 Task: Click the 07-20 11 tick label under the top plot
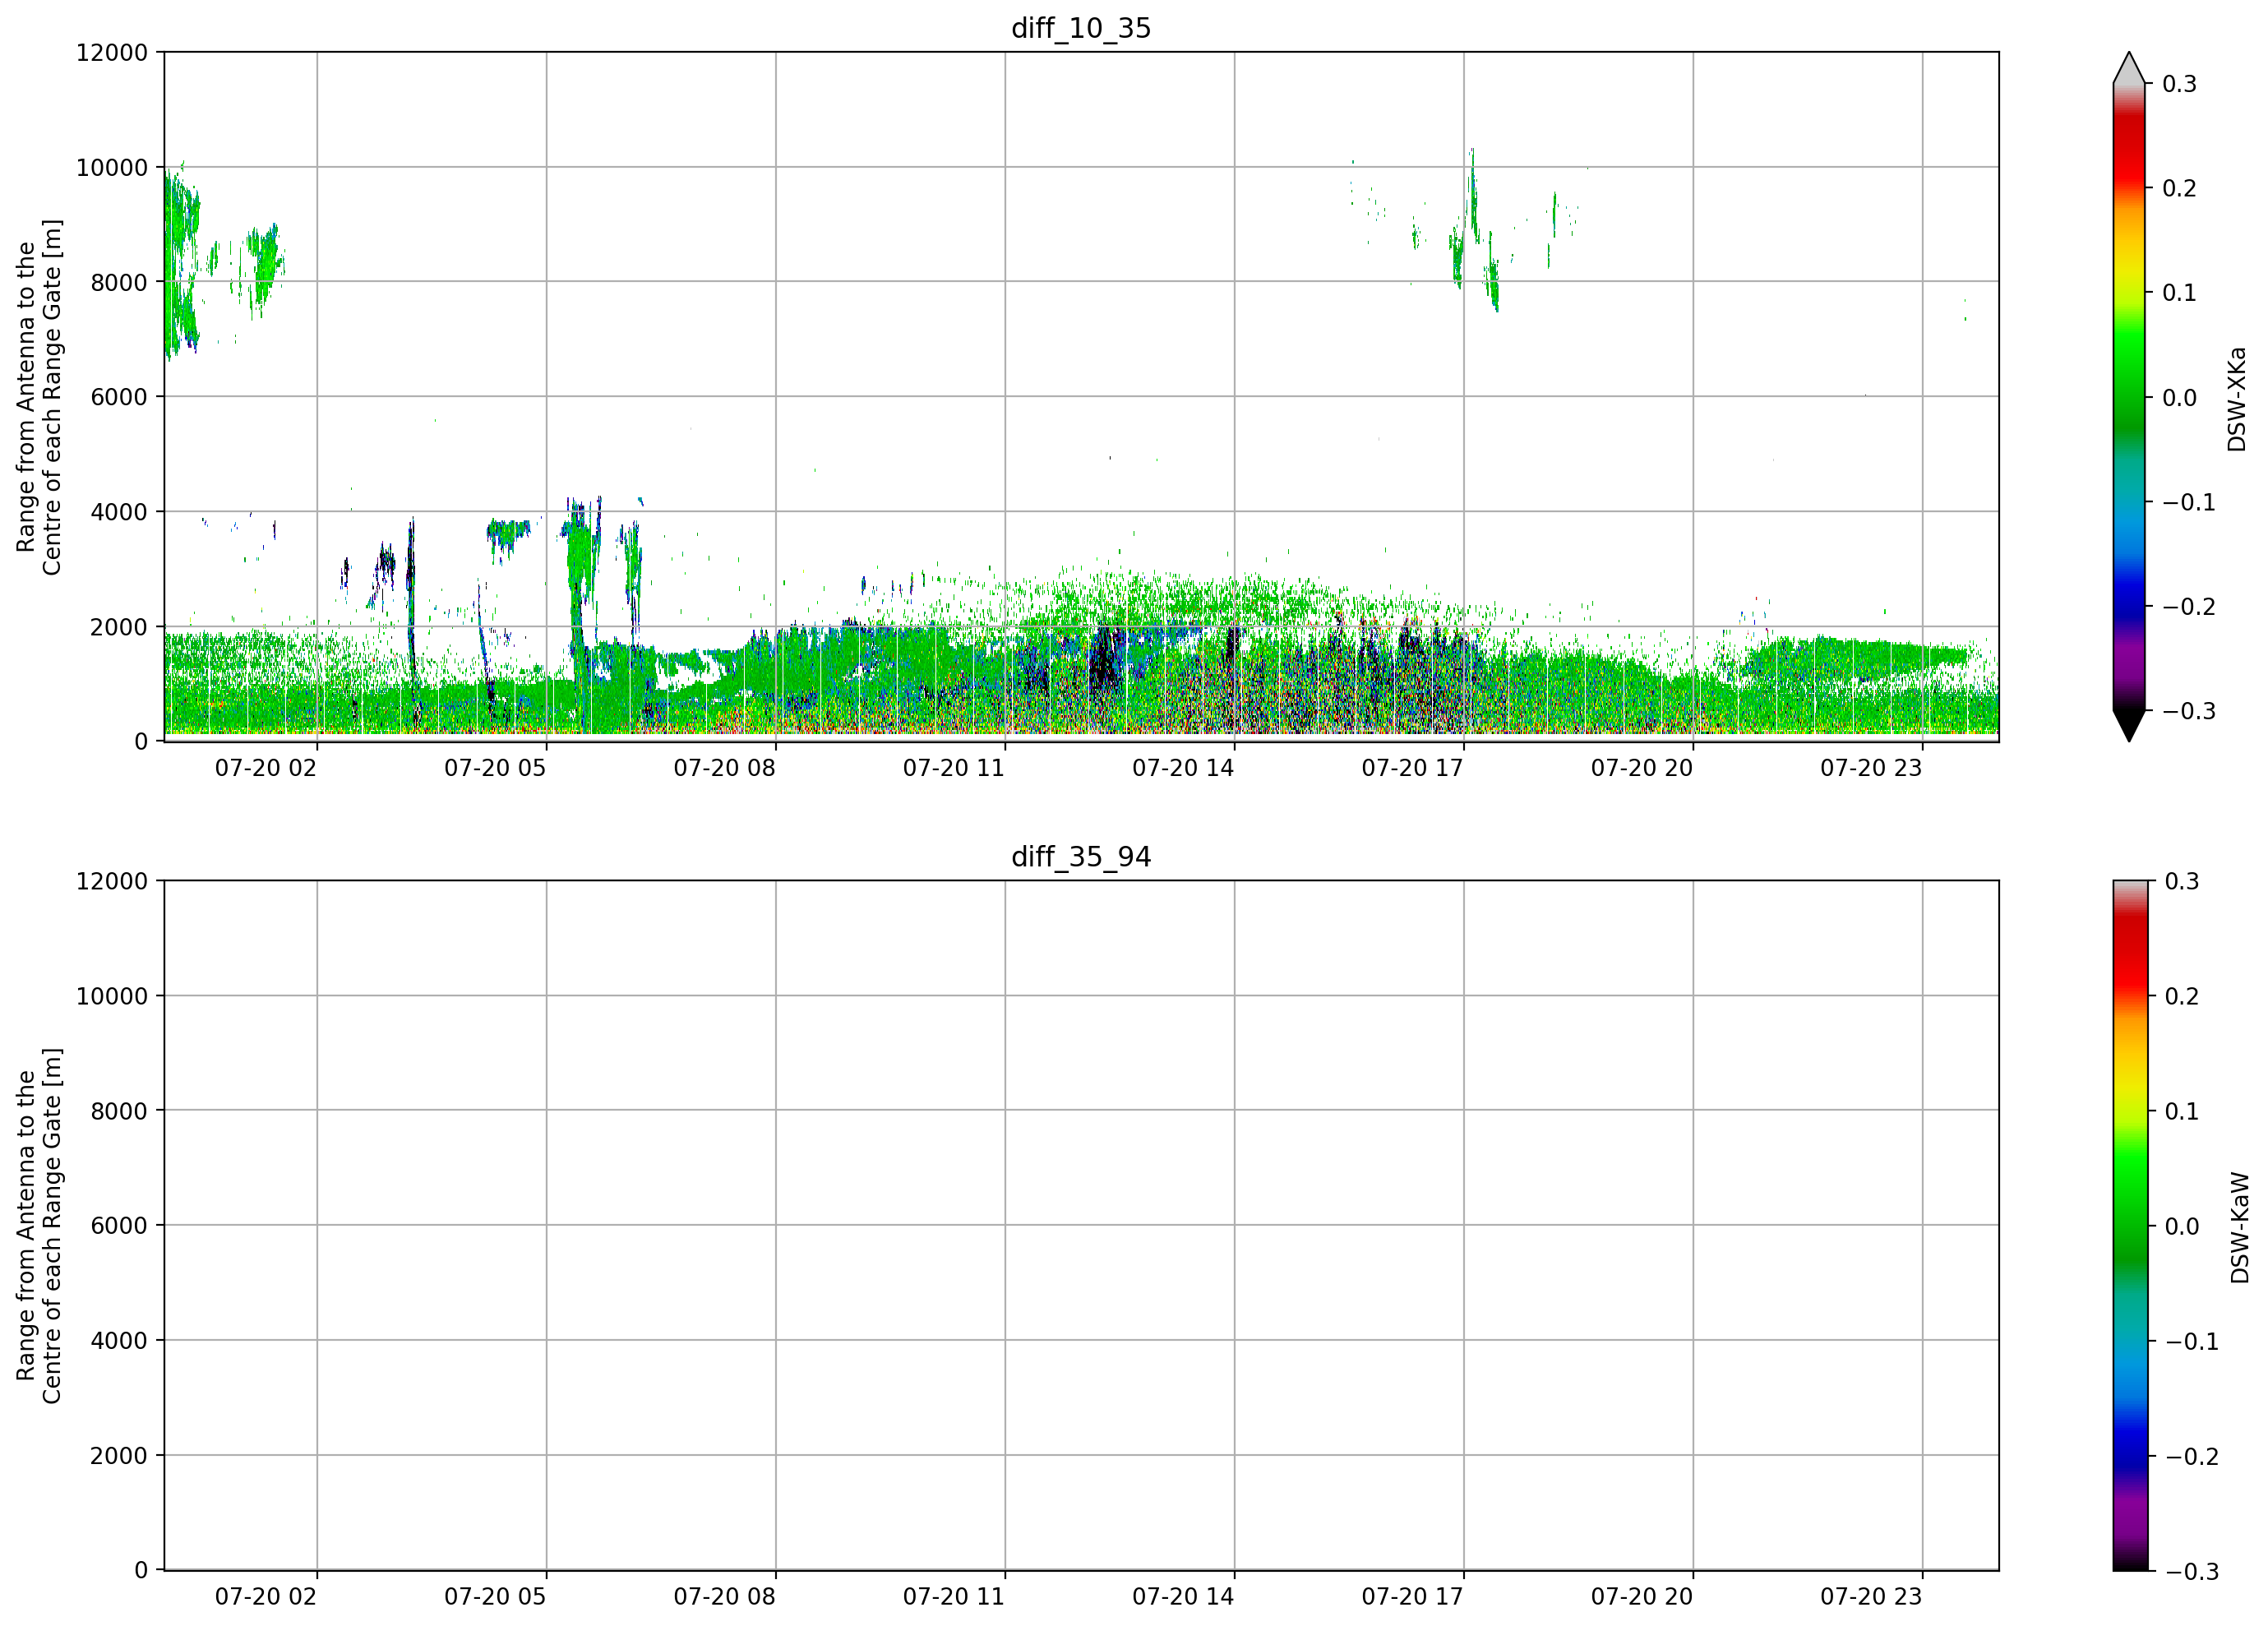tap(953, 768)
